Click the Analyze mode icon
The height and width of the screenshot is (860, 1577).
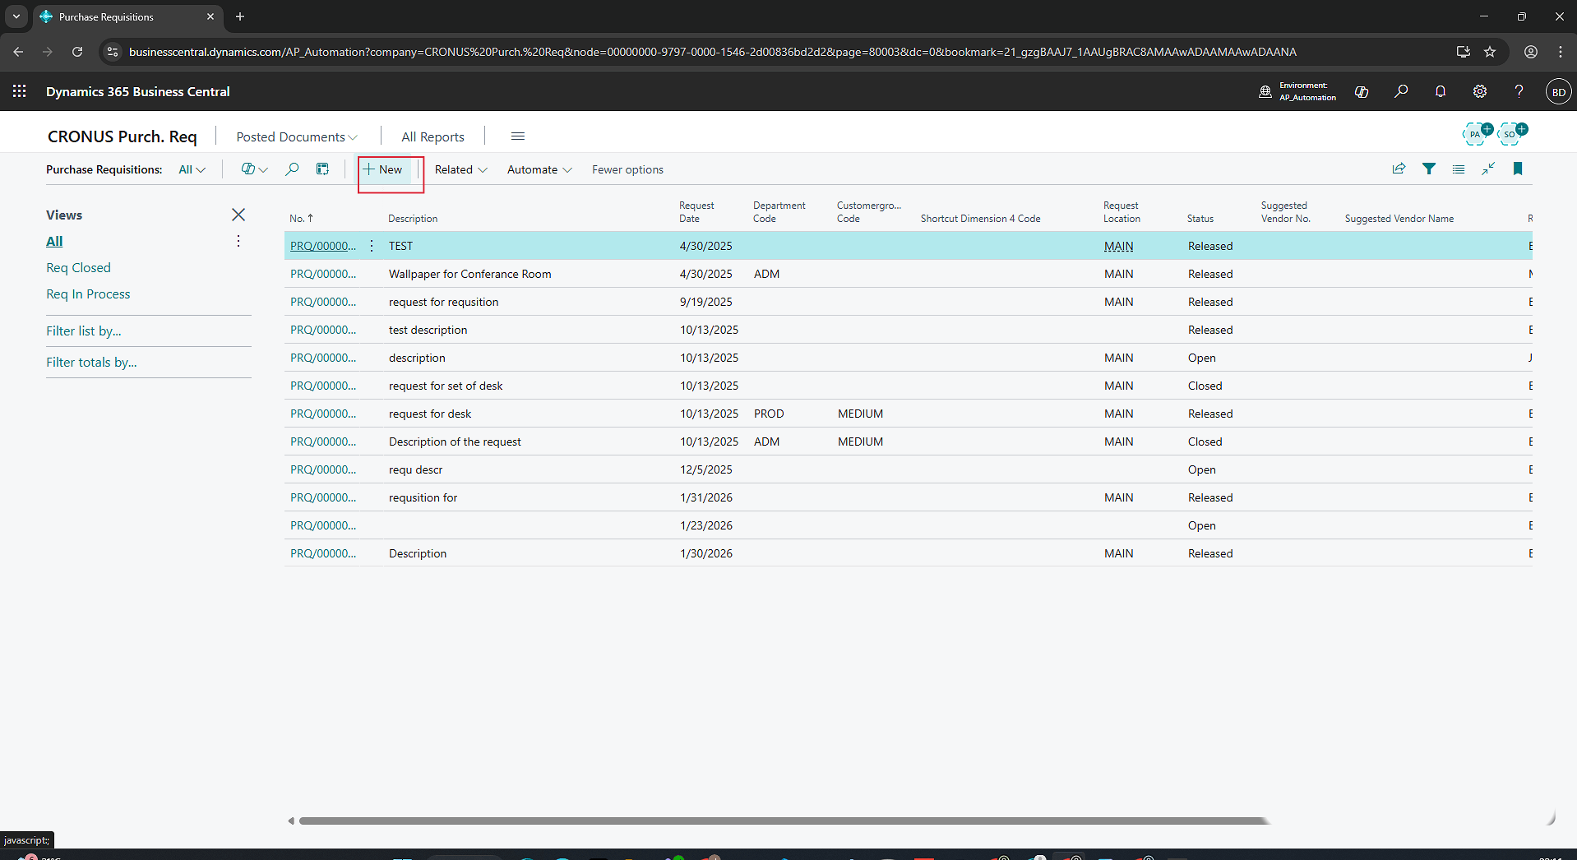(322, 169)
